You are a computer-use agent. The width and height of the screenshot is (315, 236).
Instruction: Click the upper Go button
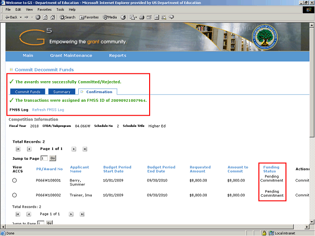click(x=53, y=158)
